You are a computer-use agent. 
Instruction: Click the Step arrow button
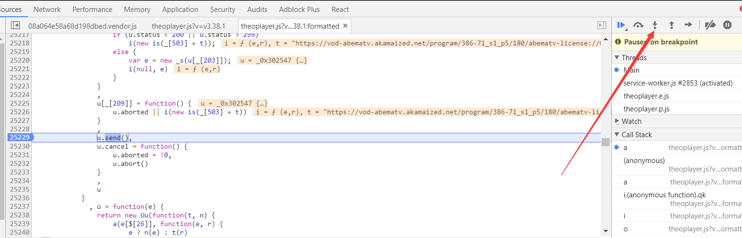(x=688, y=25)
